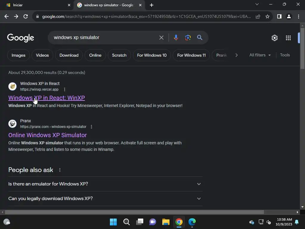Open more options for the Pranx result
The width and height of the screenshot is (305, 229).
[x=91, y=127]
